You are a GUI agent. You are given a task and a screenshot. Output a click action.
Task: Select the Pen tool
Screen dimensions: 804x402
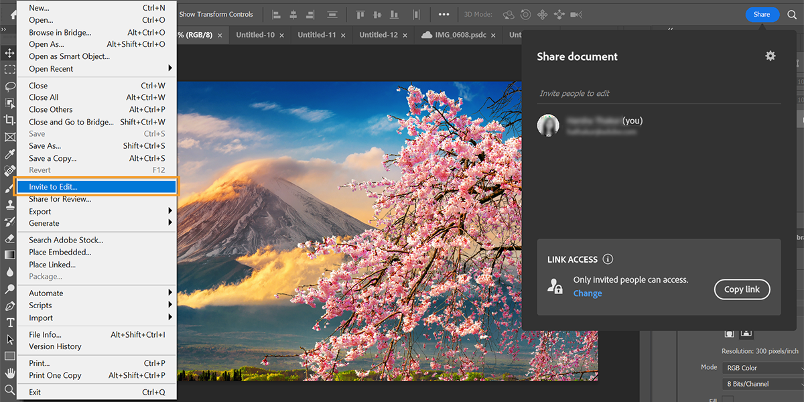point(9,306)
